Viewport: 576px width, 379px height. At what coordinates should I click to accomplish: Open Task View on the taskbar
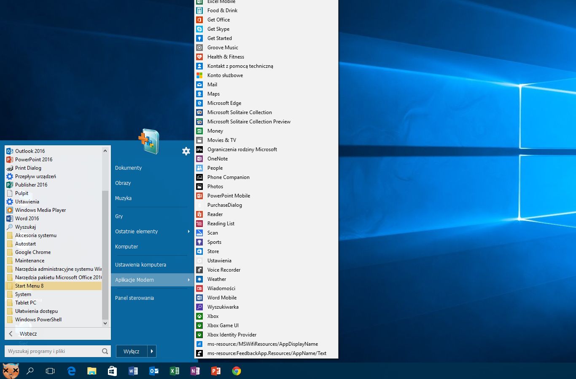(x=50, y=371)
